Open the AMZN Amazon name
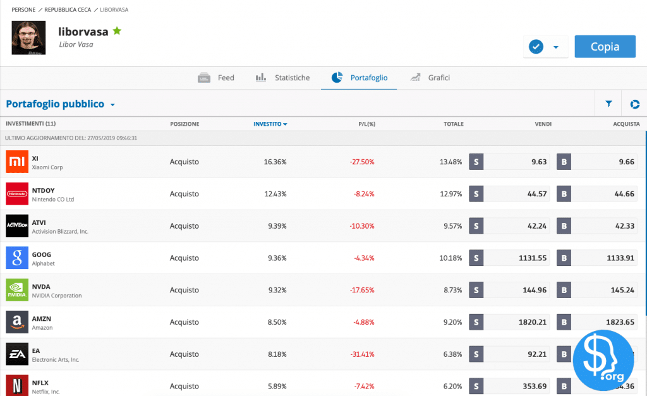Viewport: 647px width, 396px height. coord(42,323)
